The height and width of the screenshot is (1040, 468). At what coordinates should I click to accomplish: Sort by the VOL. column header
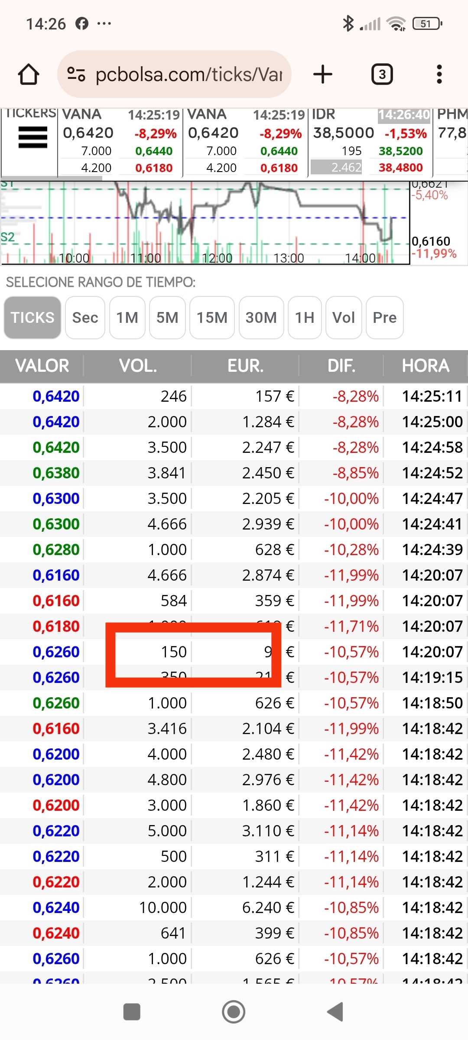tap(138, 366)
